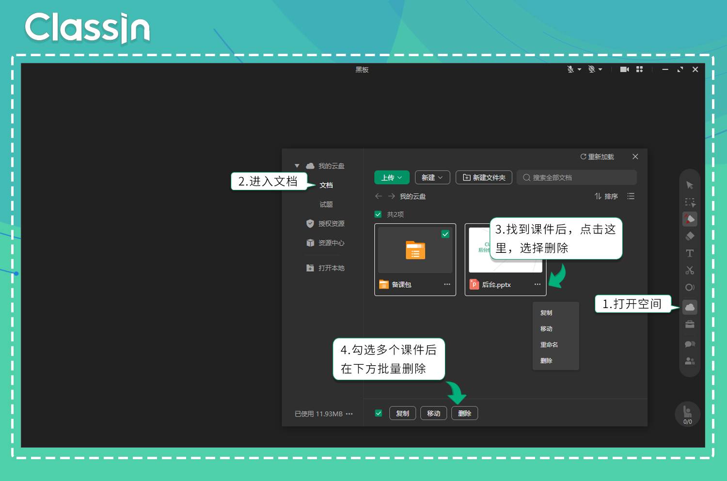
Task: Click the 搜索全部文档 search field
Action: click(577, 177)
